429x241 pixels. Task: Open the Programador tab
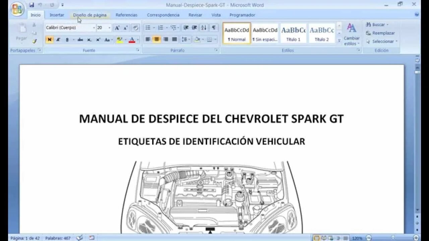point(242,15)
